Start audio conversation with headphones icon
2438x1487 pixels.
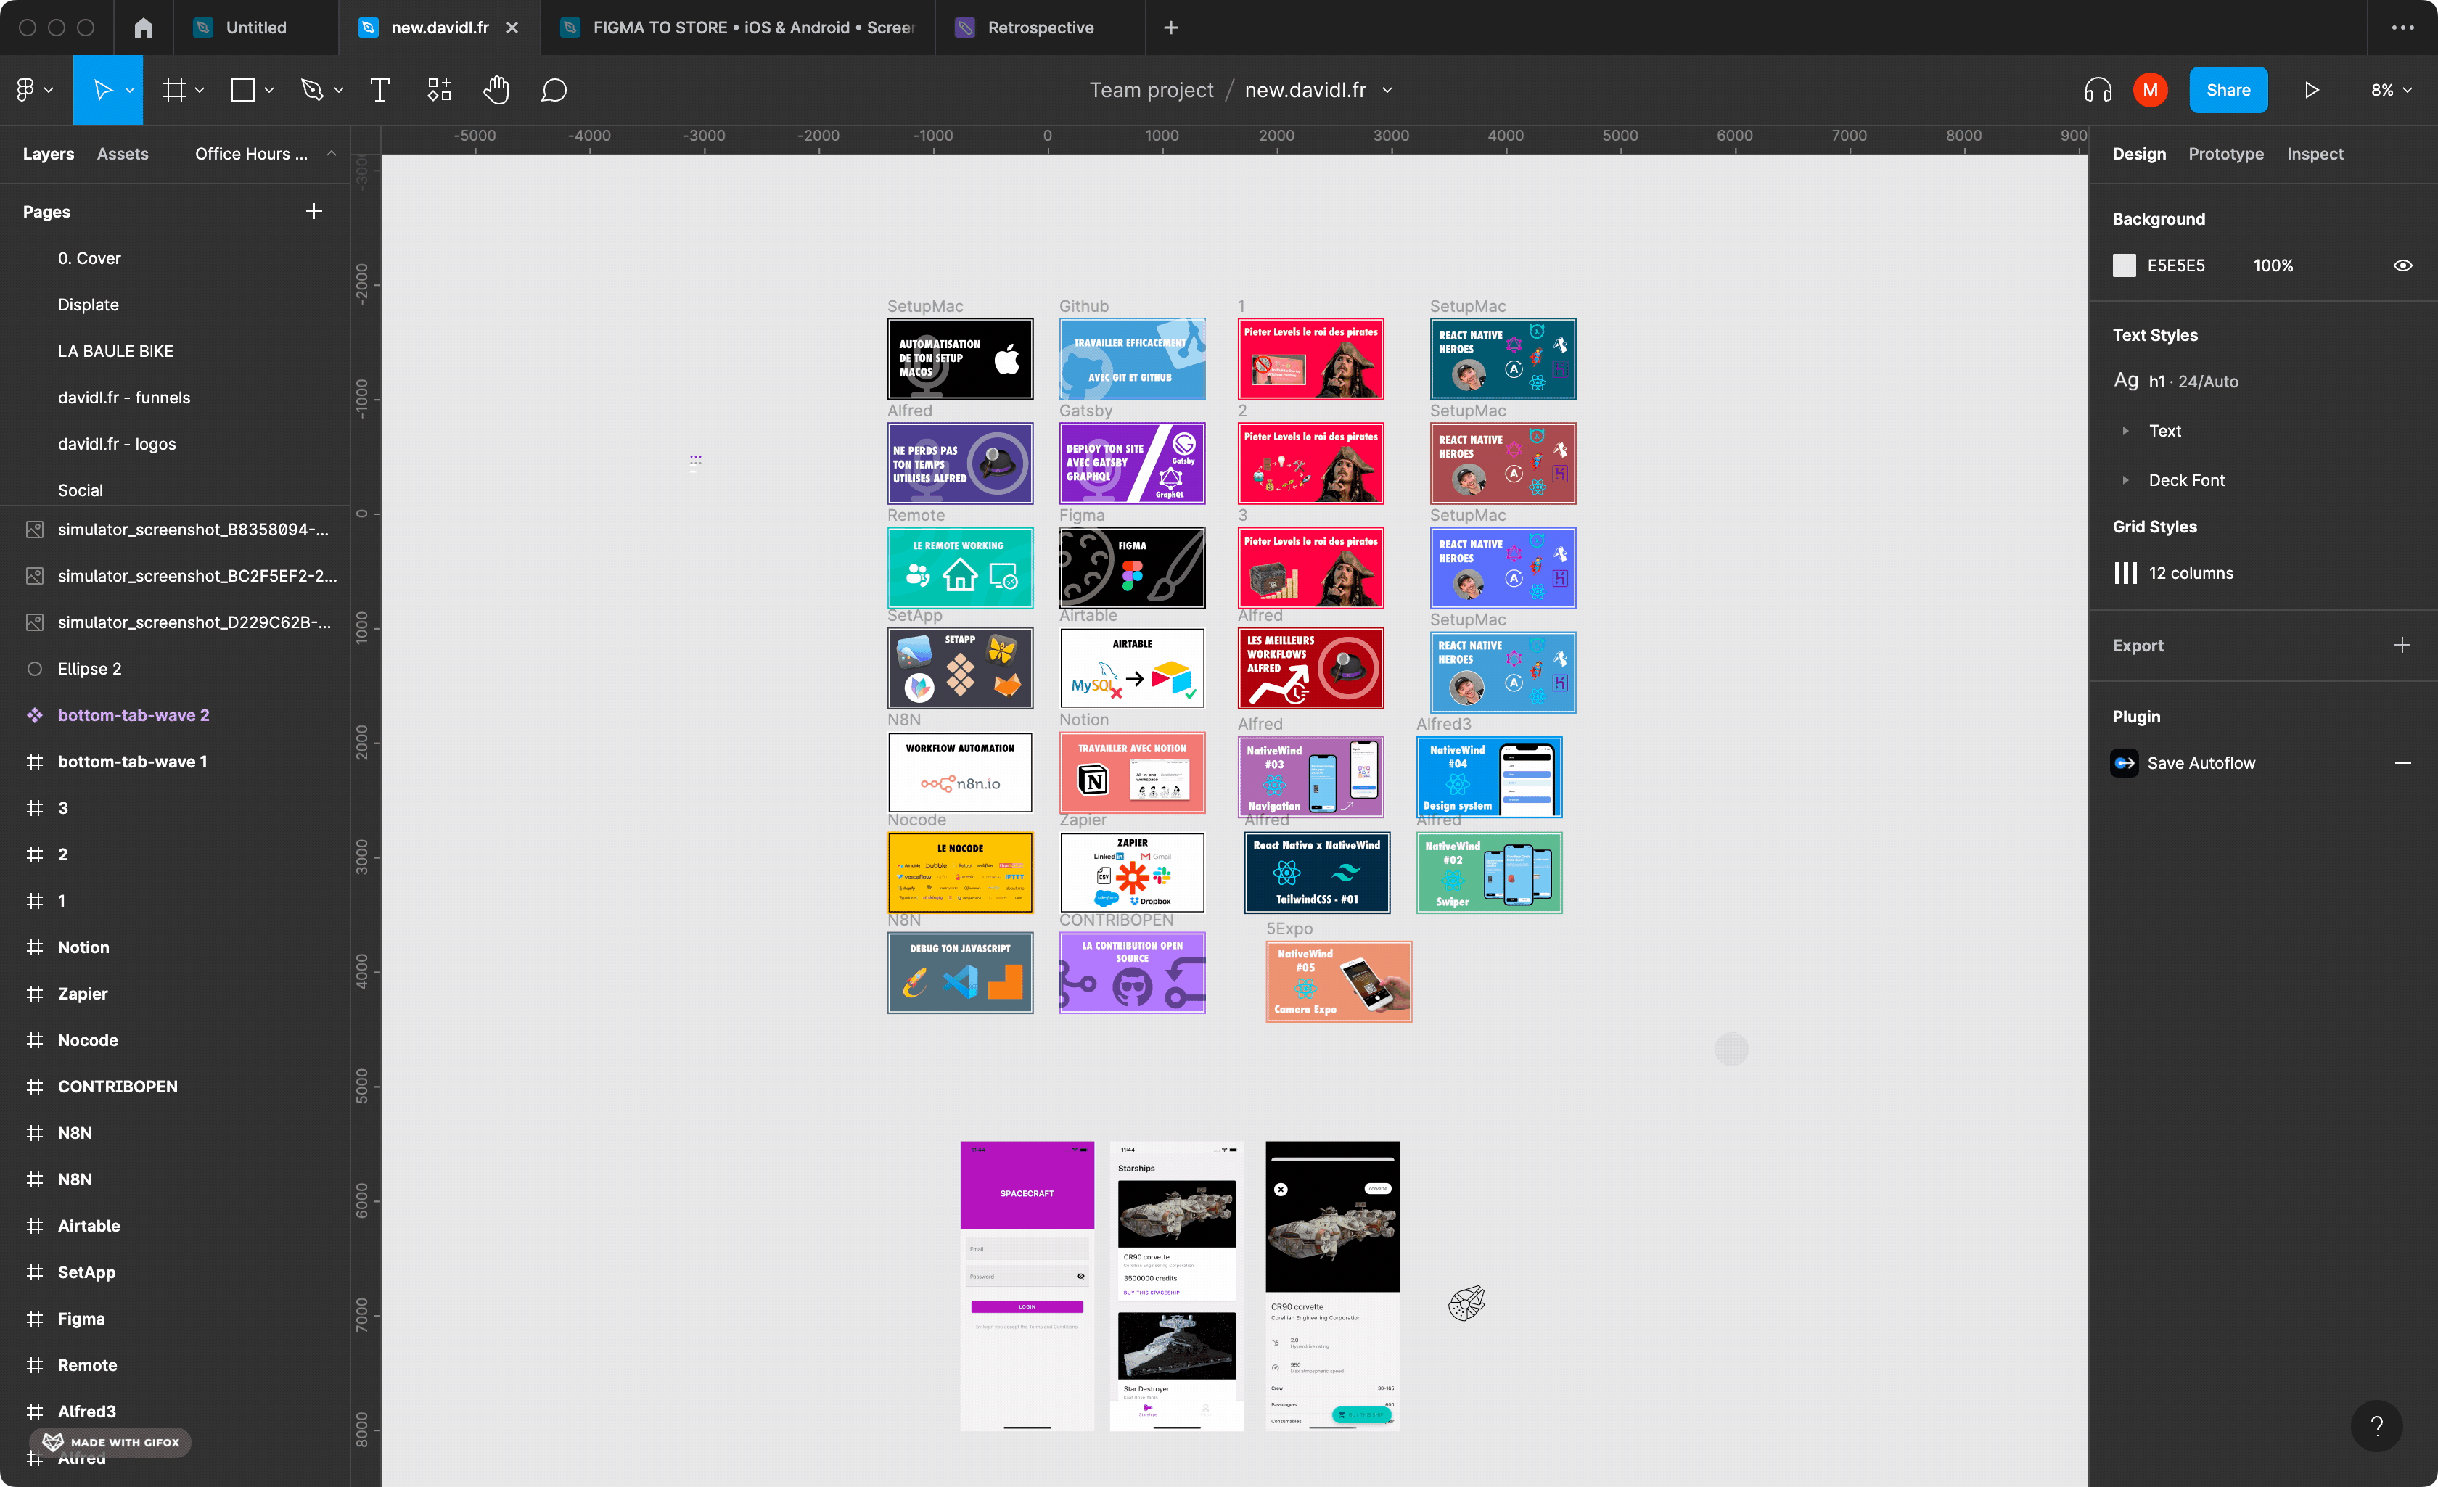pos(2097,90)
